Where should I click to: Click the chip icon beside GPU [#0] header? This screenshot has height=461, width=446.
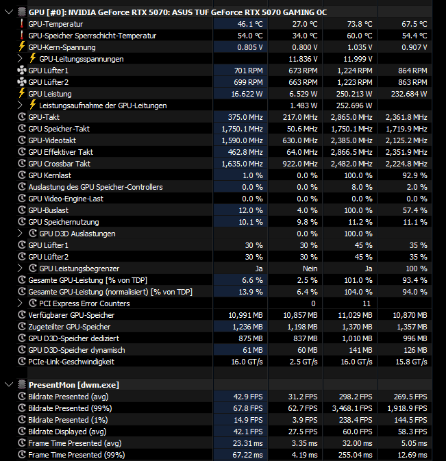pyautogui.click(x=22, y=12)
